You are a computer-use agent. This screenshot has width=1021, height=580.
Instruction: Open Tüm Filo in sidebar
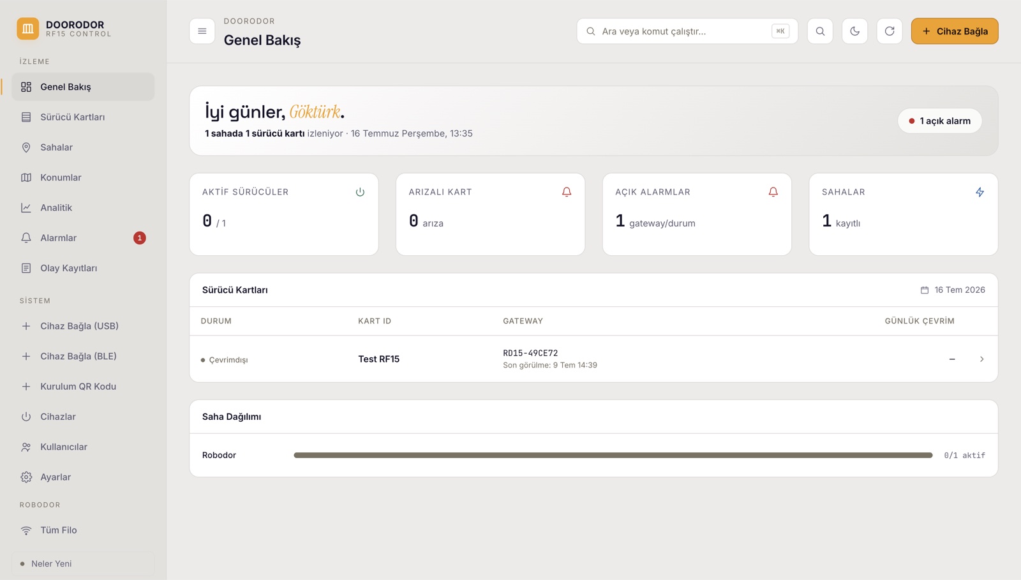83,530
